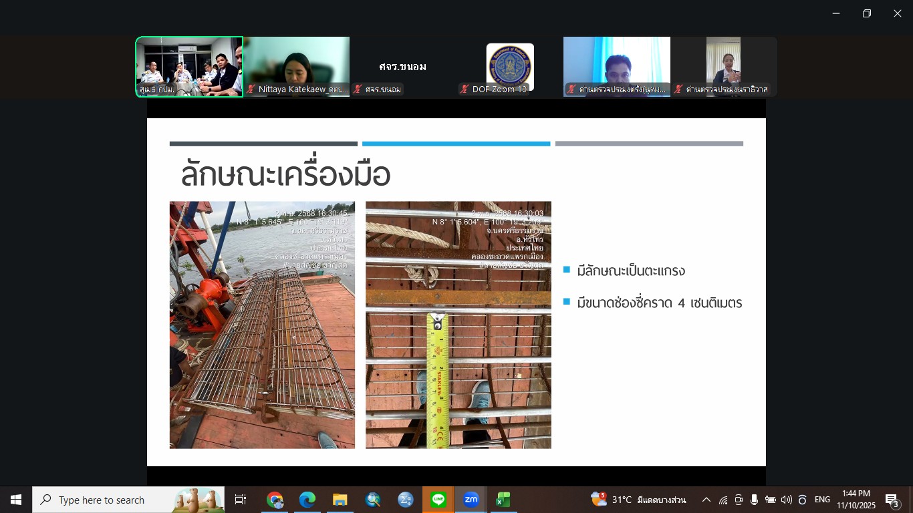
Task: Open the notification center icon
Action: (892, 500)
